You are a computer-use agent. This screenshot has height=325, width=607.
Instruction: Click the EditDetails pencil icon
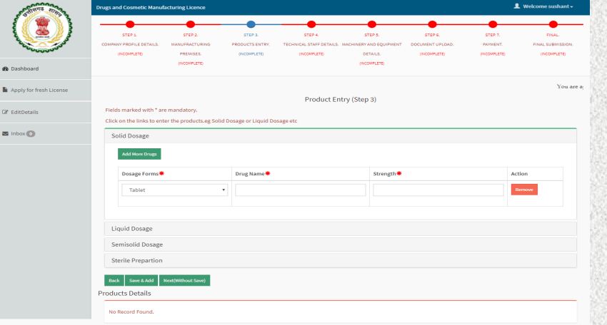[x=6, y=112]
